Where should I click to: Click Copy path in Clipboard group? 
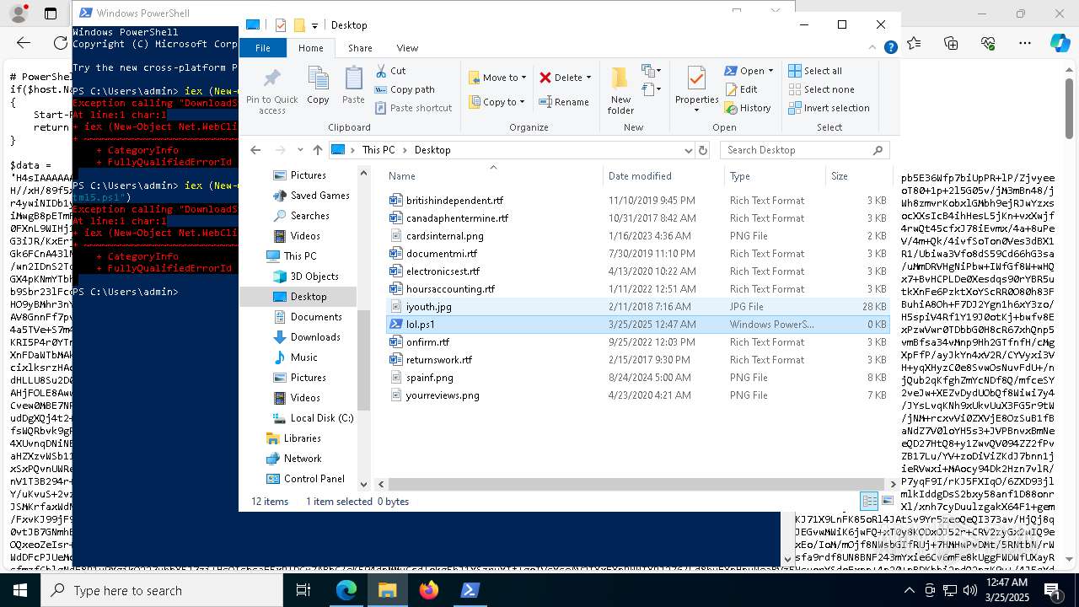pos(405,89)
